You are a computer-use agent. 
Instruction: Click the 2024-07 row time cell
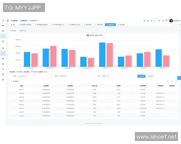pos(21,101)
